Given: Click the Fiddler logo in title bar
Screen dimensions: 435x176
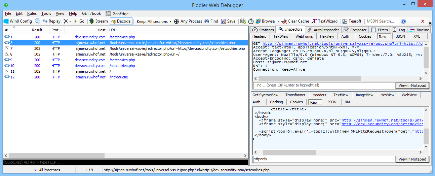Looking at the screenshot, I should tap(6, 5).
